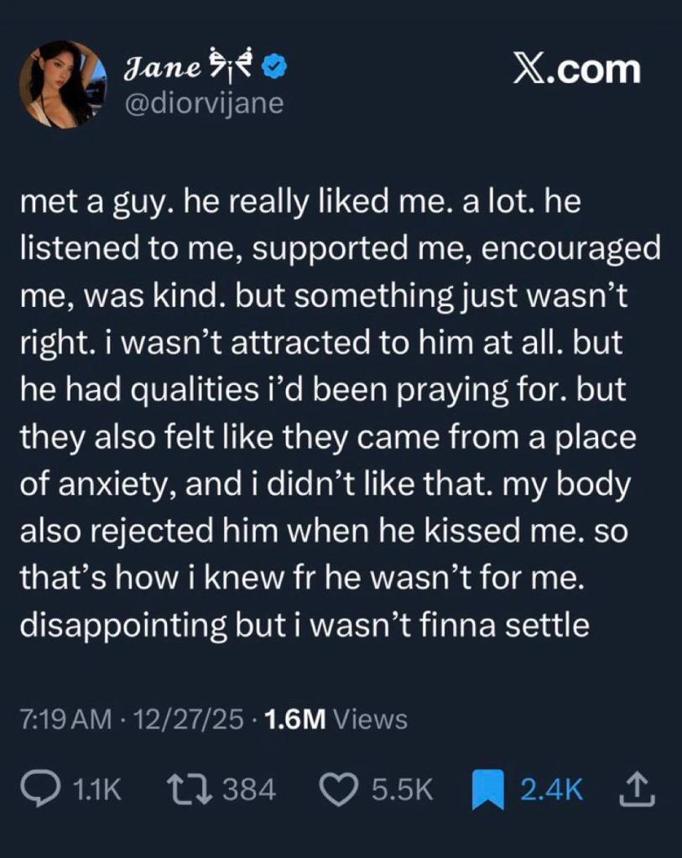Screen dimensions: 682x858
Task: Click the 7:19 AM timestamp
Action: coord(65,719)
